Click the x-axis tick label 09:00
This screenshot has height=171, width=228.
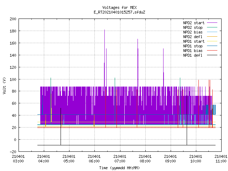pos(170,161)
